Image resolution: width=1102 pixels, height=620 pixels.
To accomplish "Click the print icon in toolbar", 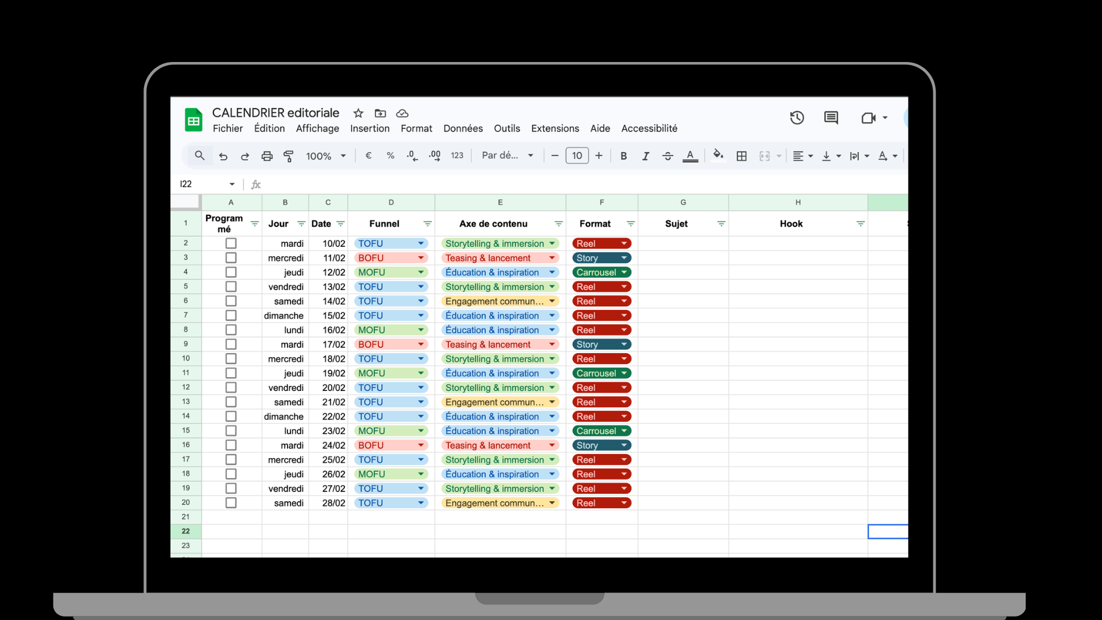I will (267, 156).
